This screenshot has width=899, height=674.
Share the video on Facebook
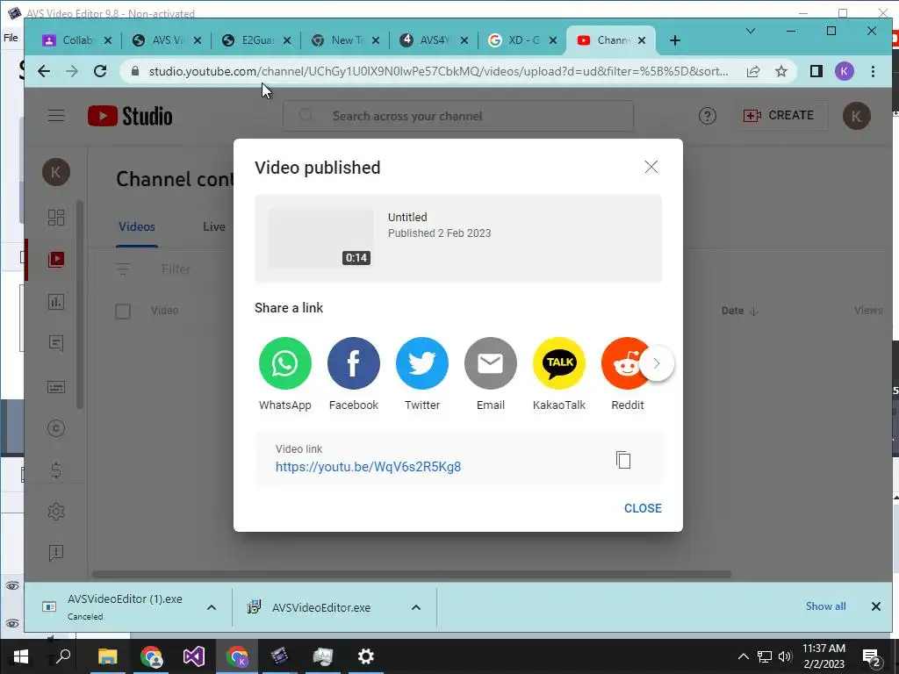pos(353,363)
